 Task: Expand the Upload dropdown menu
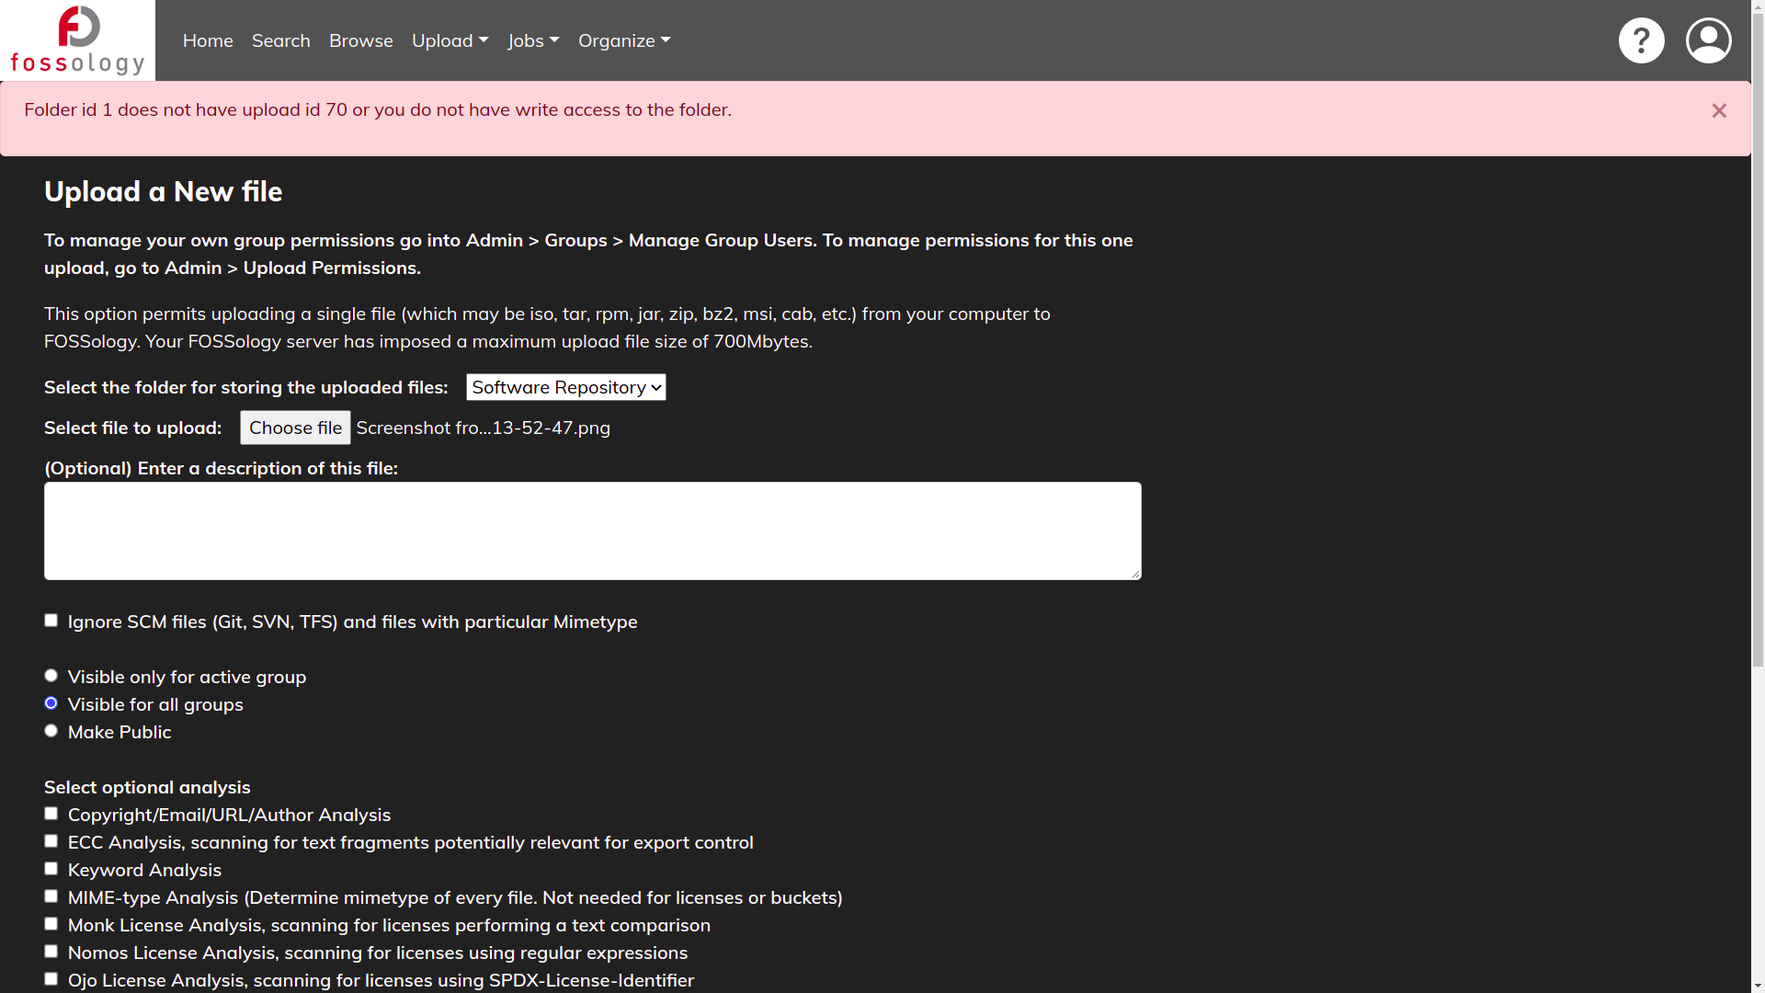point(450,40)
